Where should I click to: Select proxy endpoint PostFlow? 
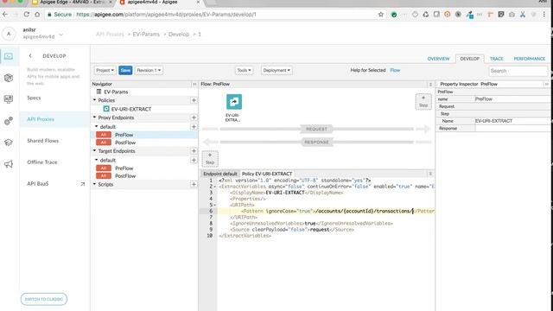click(x=125, y=143)
